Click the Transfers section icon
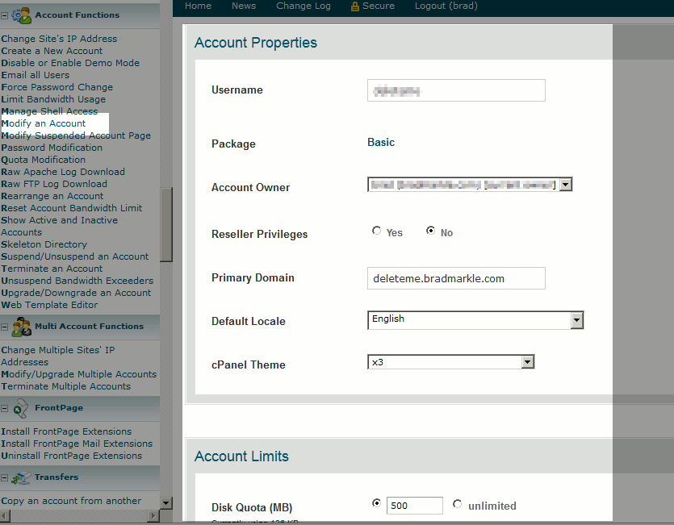Screen dimensions: 674x525 tap(21, 477)
